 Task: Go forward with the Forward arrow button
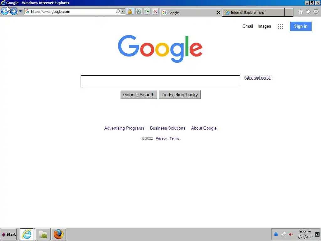click(x=13, y=11)
